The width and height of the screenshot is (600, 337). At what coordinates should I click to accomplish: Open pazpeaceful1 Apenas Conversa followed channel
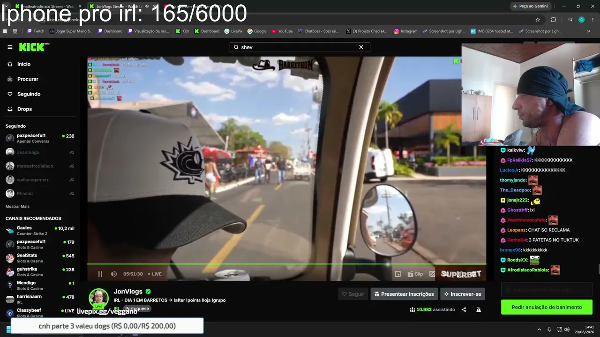point(40,138)
